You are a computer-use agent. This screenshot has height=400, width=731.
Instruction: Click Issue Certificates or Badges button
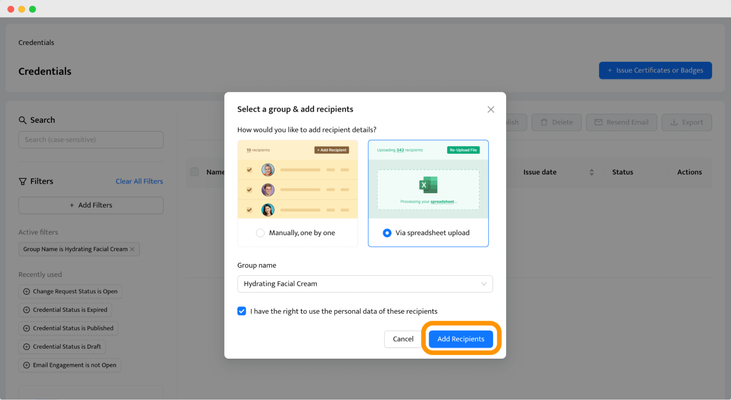click(655, 70)
